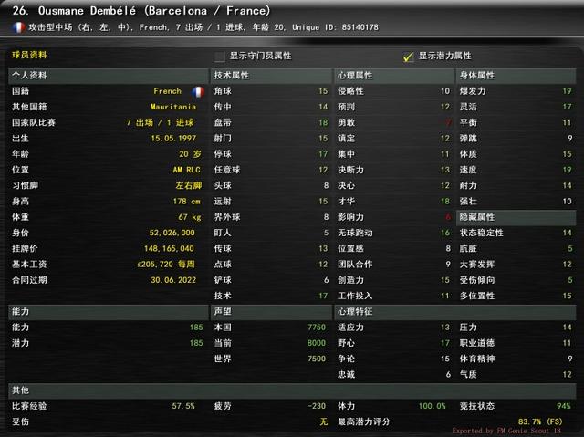Viewport: 584px width, 437px height.
Task: Click the 心理属性 section header
Action: [394, 76]
